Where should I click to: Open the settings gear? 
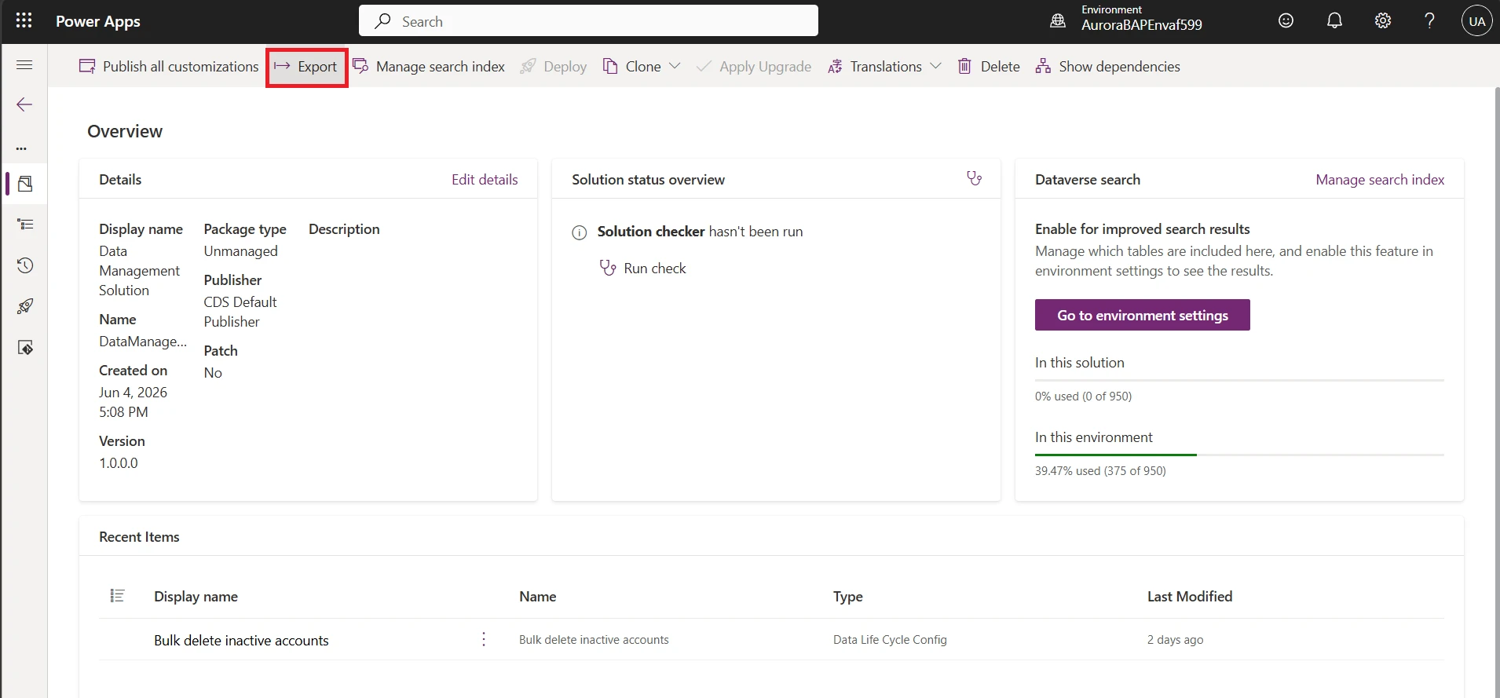pyautogui.click(x=1383, y=21)
